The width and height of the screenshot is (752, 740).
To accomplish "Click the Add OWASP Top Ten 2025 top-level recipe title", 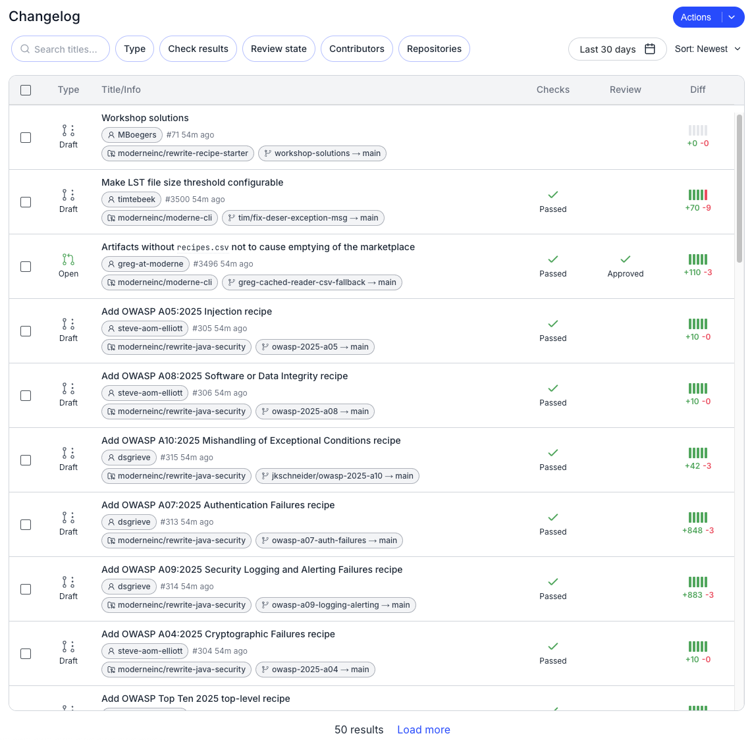I will tap(196, 699).
